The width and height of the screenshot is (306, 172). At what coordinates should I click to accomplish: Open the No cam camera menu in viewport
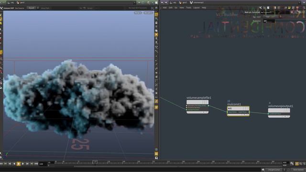pyautogui.click(x=148, y=13)
